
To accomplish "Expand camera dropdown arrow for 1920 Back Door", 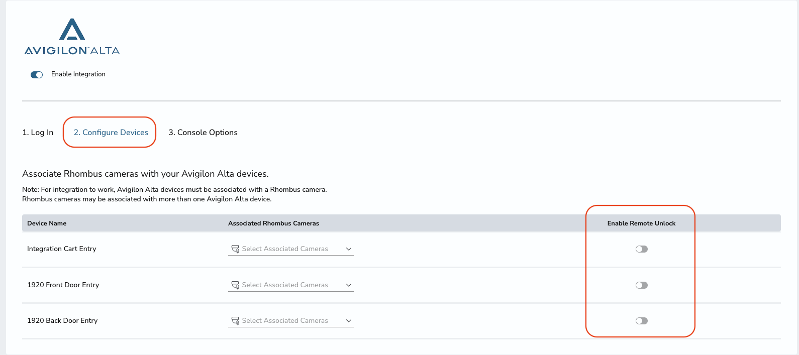I will 349,321.
